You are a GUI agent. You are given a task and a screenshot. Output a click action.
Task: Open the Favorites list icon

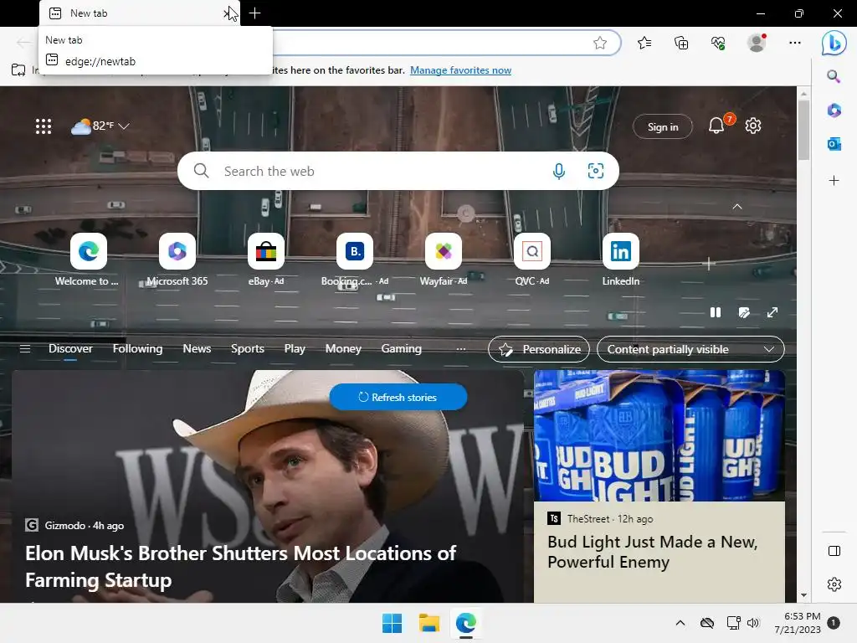pos(644,43)
